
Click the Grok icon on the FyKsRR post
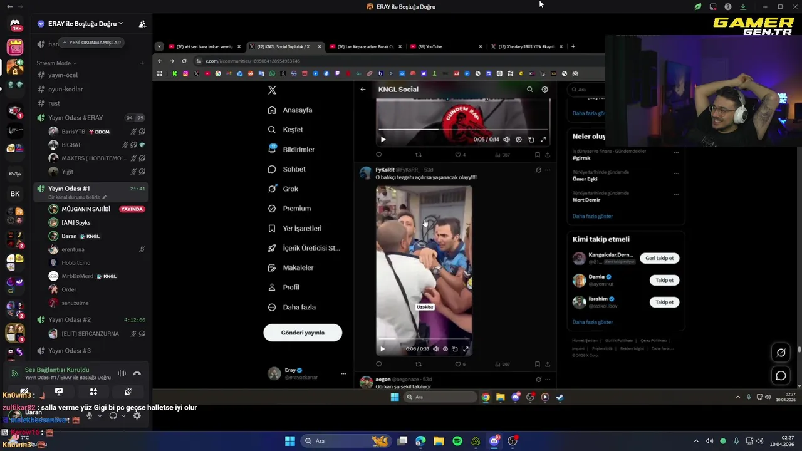(538, 170)
